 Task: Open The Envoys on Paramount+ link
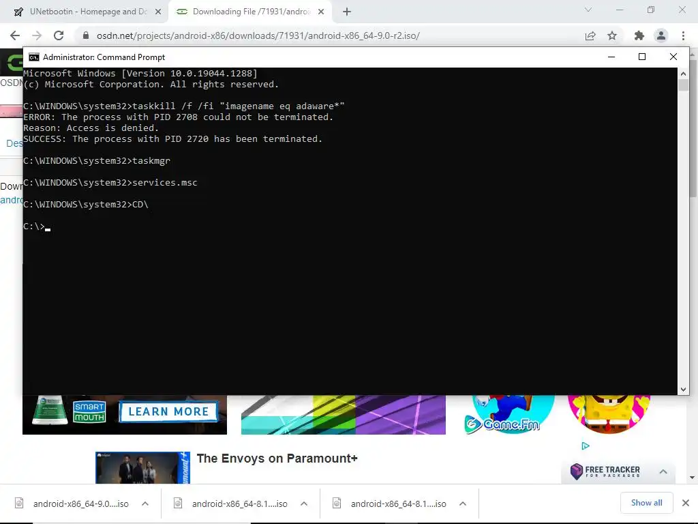[x=277, y=458]
